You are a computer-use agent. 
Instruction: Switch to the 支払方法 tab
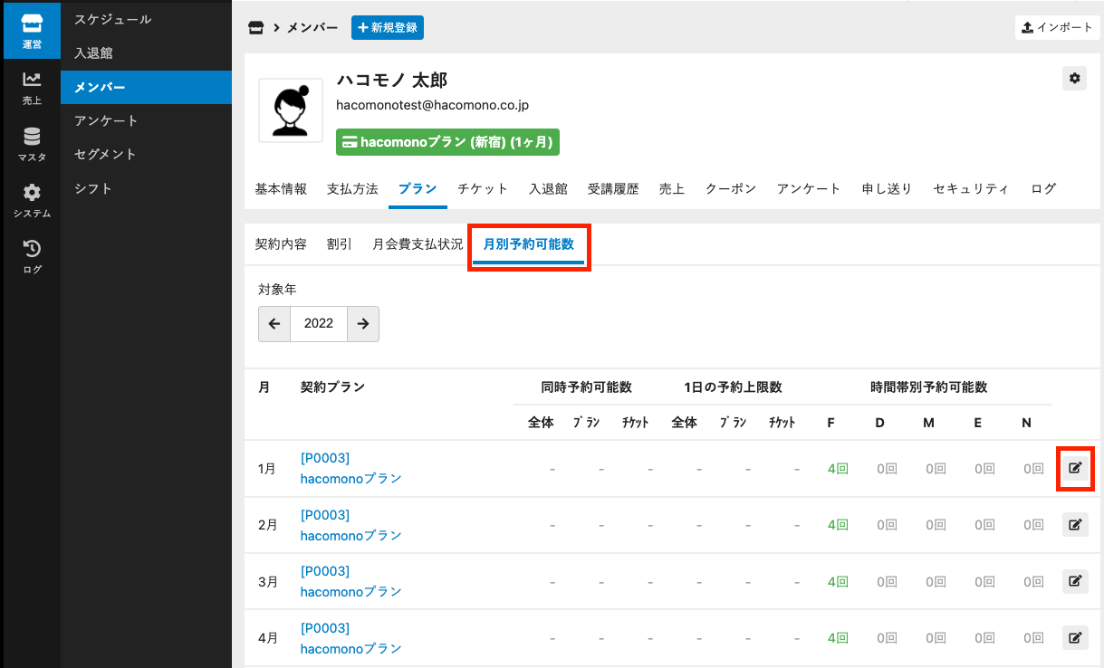tap(352, 189)
